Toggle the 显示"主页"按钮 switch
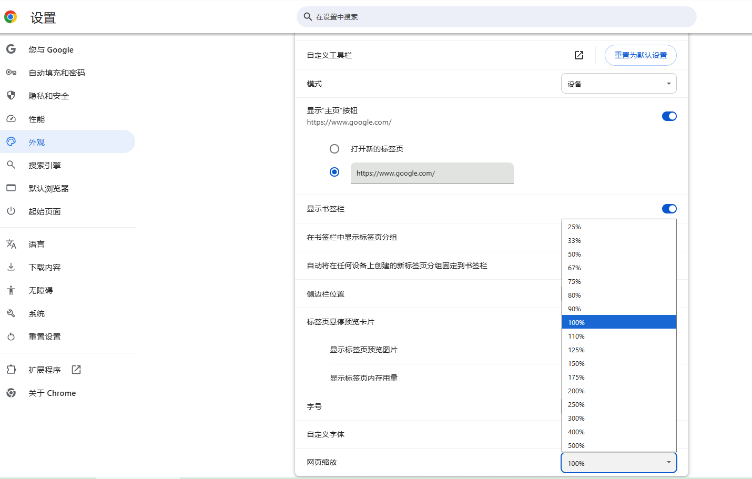Image resolution: width=752 pixels, height=479 pixels. tap(669, 116)
